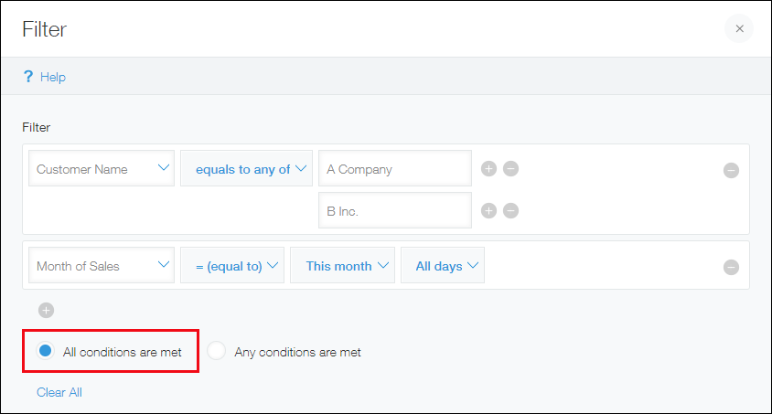772x414 pixels.
Task: Click the plus icon beside B Inc.
Action: pos(488,211)
